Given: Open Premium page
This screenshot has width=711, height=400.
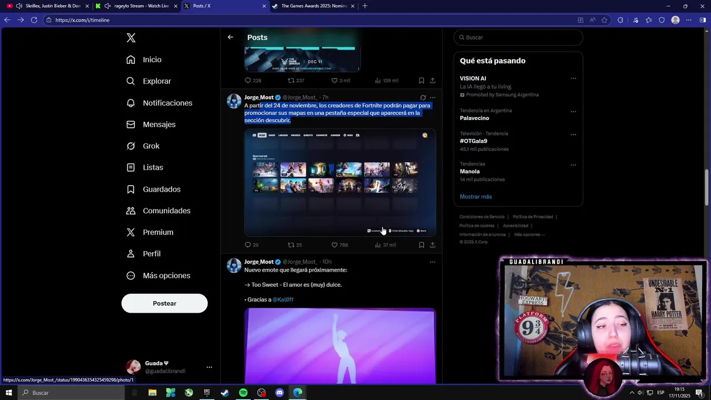Looking at the screenshot, I should pyautogui.click(x=149, y=232).
